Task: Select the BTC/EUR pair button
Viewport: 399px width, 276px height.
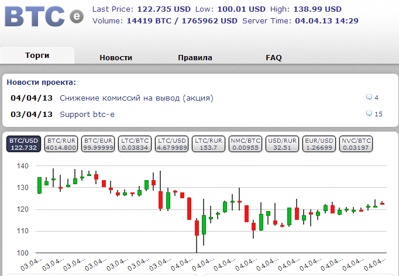Action: [98, 144]
